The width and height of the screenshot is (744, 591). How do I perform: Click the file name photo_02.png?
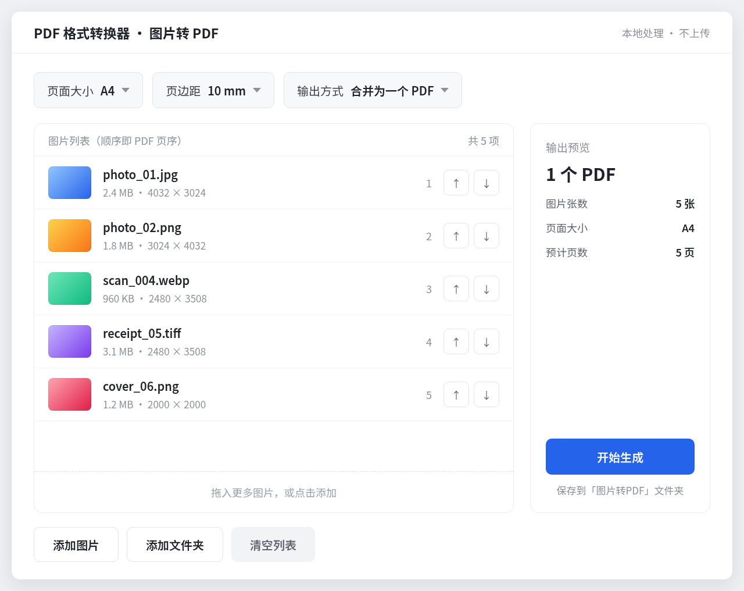click(142, 227)
